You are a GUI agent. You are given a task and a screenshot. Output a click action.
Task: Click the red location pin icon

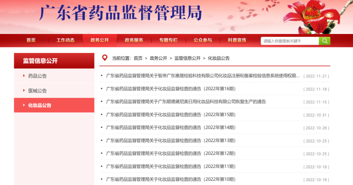click(105, 58)
